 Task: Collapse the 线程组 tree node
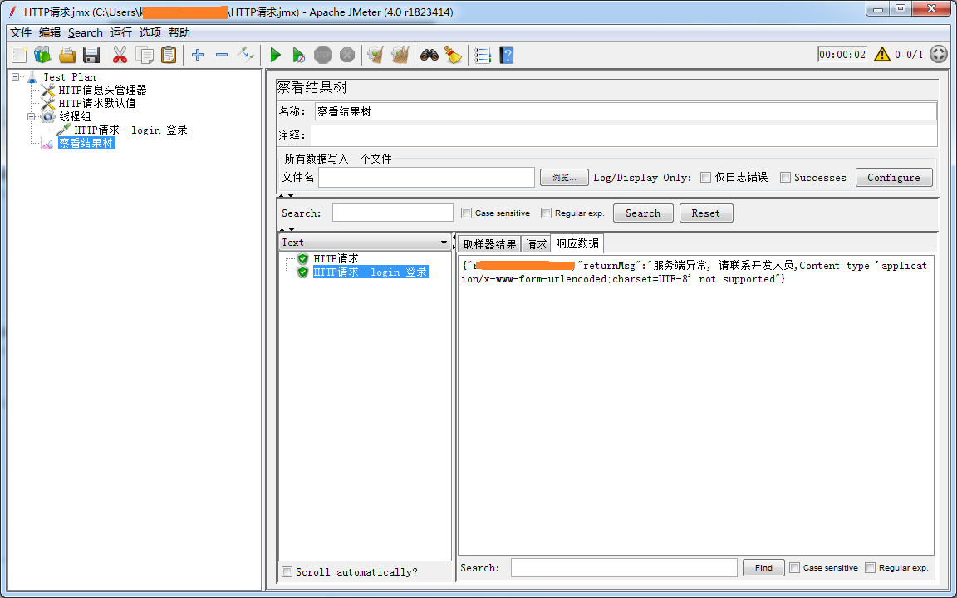[x=31, y=116]
